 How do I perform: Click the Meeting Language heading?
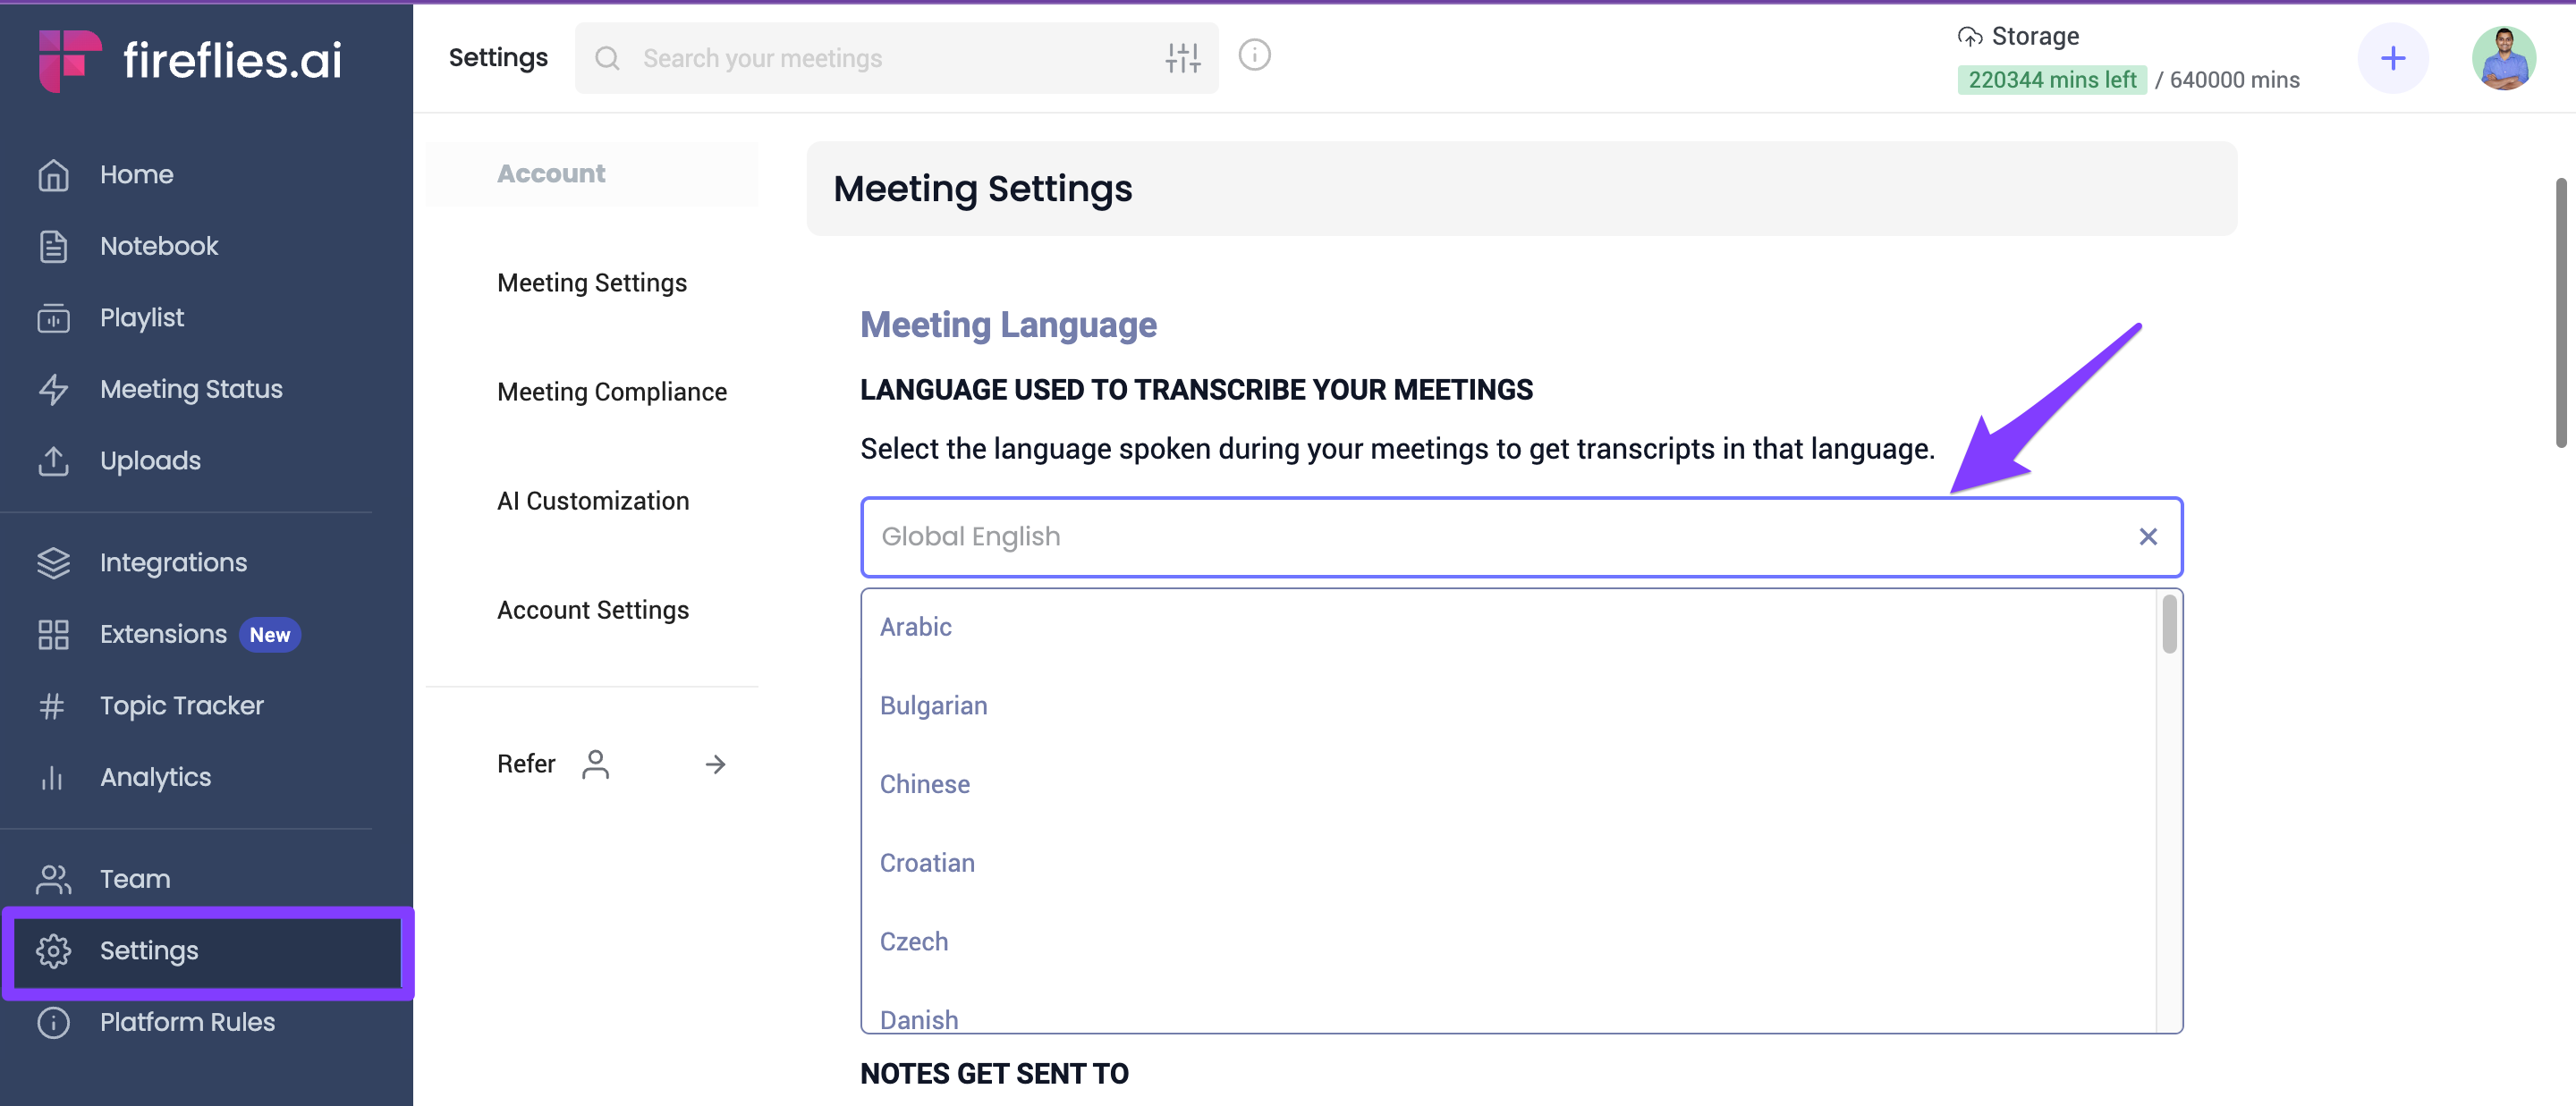[1008, 325]
